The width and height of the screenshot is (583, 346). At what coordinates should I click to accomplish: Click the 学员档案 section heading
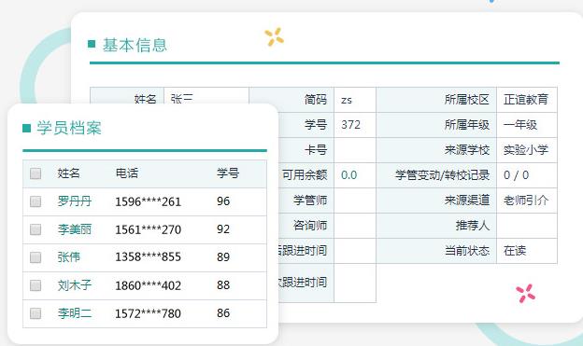69,128
